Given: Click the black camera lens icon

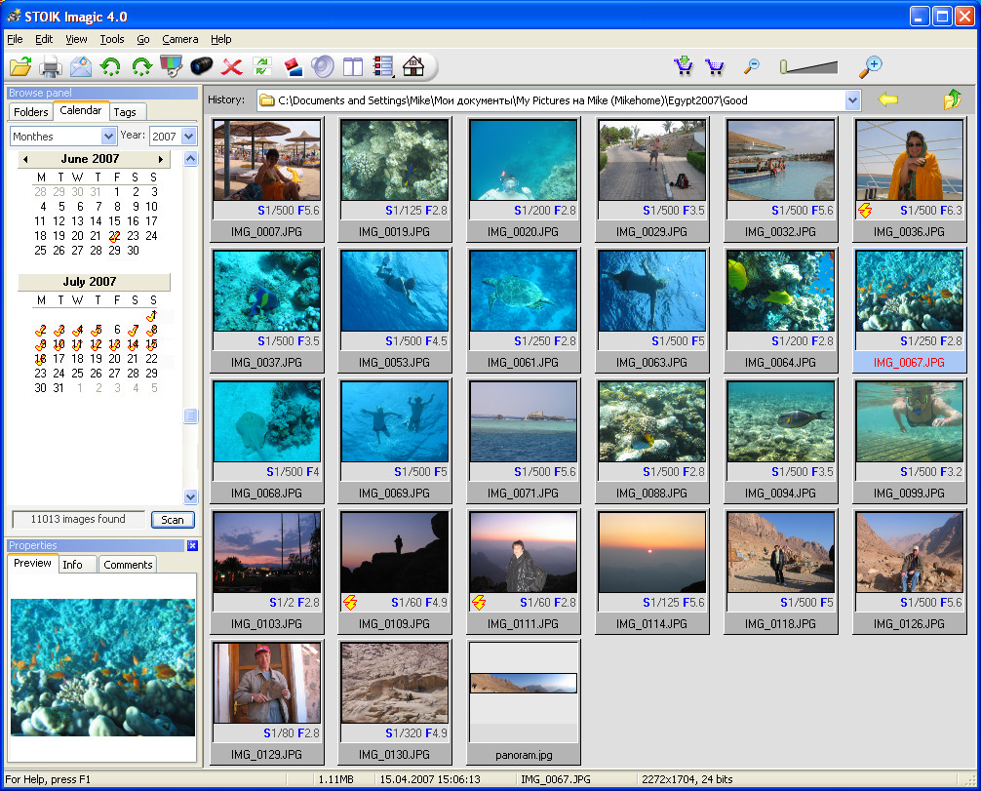Looking at the screenshot, I should 202,65.
